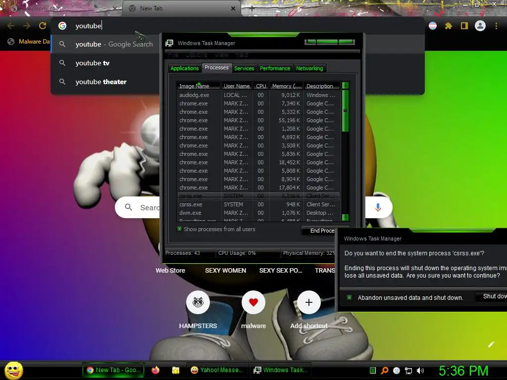Screen dimensions: 507x380
Task: Click the Task Manager title bar icon
Action: coord(169,43)
